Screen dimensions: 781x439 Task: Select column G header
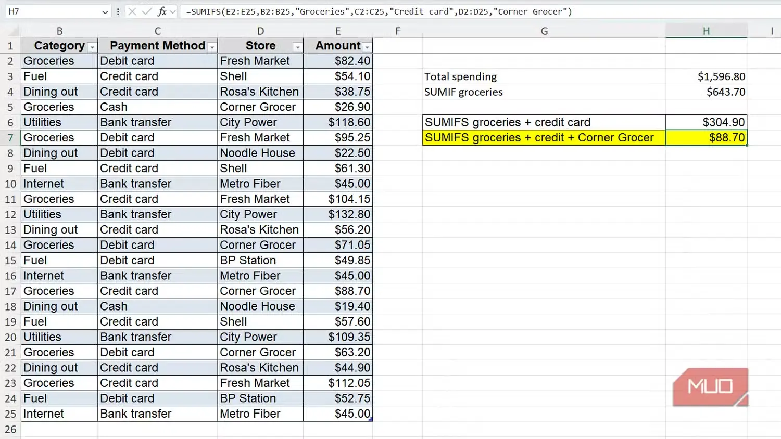pos(544,31)
